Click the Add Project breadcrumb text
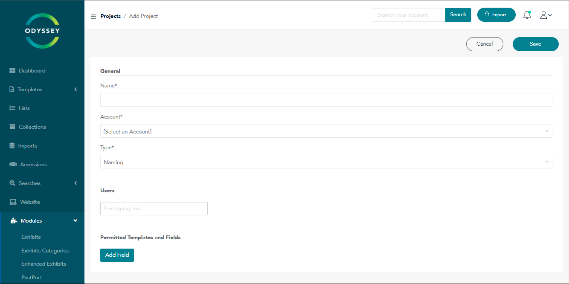The image size is (569, 284). coord(143,16)
